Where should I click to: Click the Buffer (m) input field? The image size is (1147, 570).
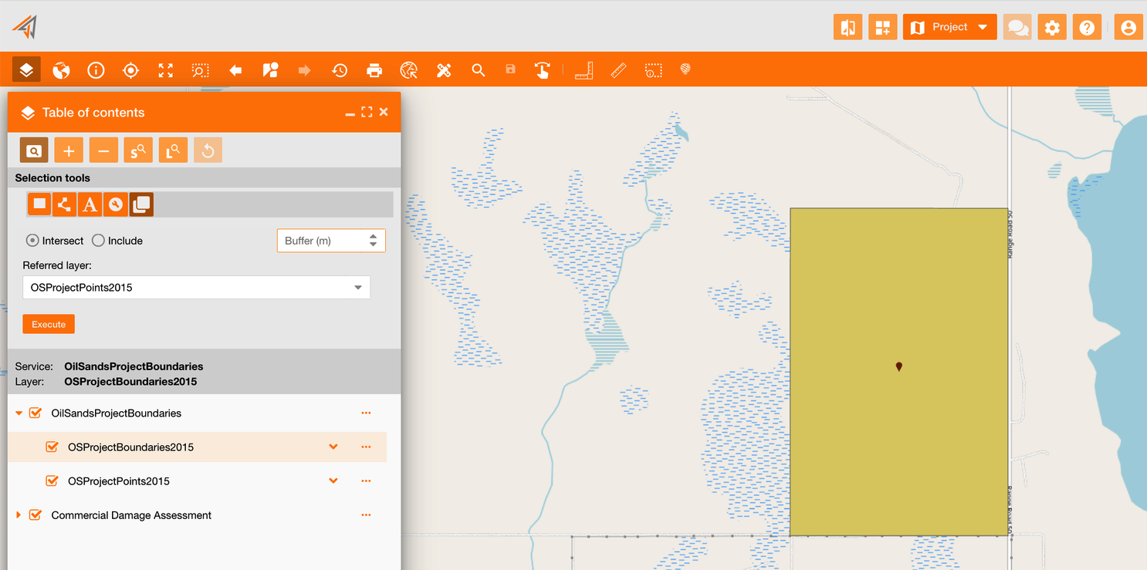coord(331,241)
